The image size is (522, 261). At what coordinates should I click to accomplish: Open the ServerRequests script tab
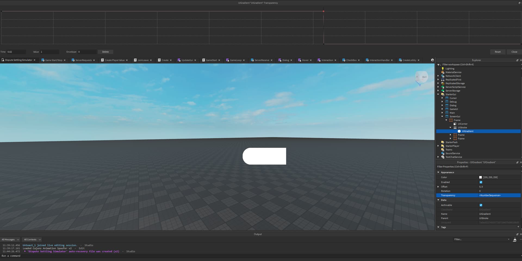83,60
